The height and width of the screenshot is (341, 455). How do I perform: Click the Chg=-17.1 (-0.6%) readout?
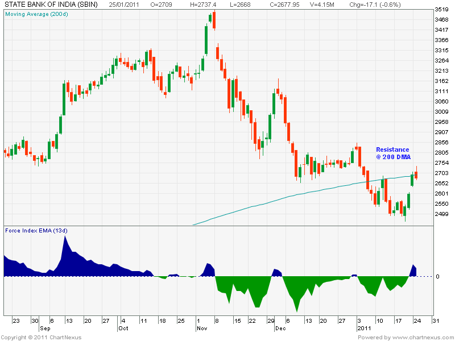pos(375,5)
